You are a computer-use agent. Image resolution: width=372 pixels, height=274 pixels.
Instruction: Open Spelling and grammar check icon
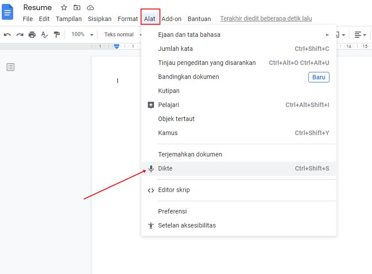click(44, 34)
